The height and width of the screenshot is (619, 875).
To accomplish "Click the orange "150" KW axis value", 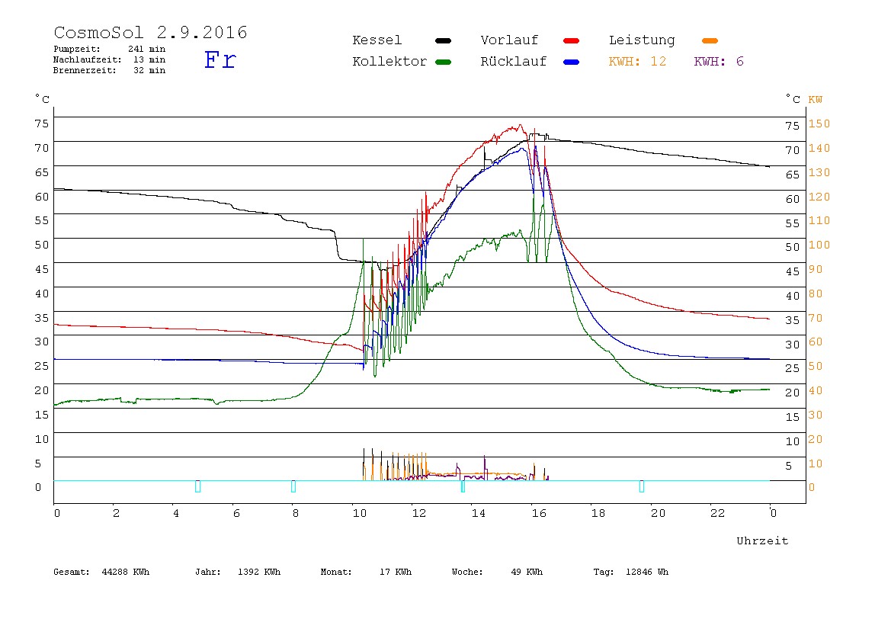I will [819, 123].
